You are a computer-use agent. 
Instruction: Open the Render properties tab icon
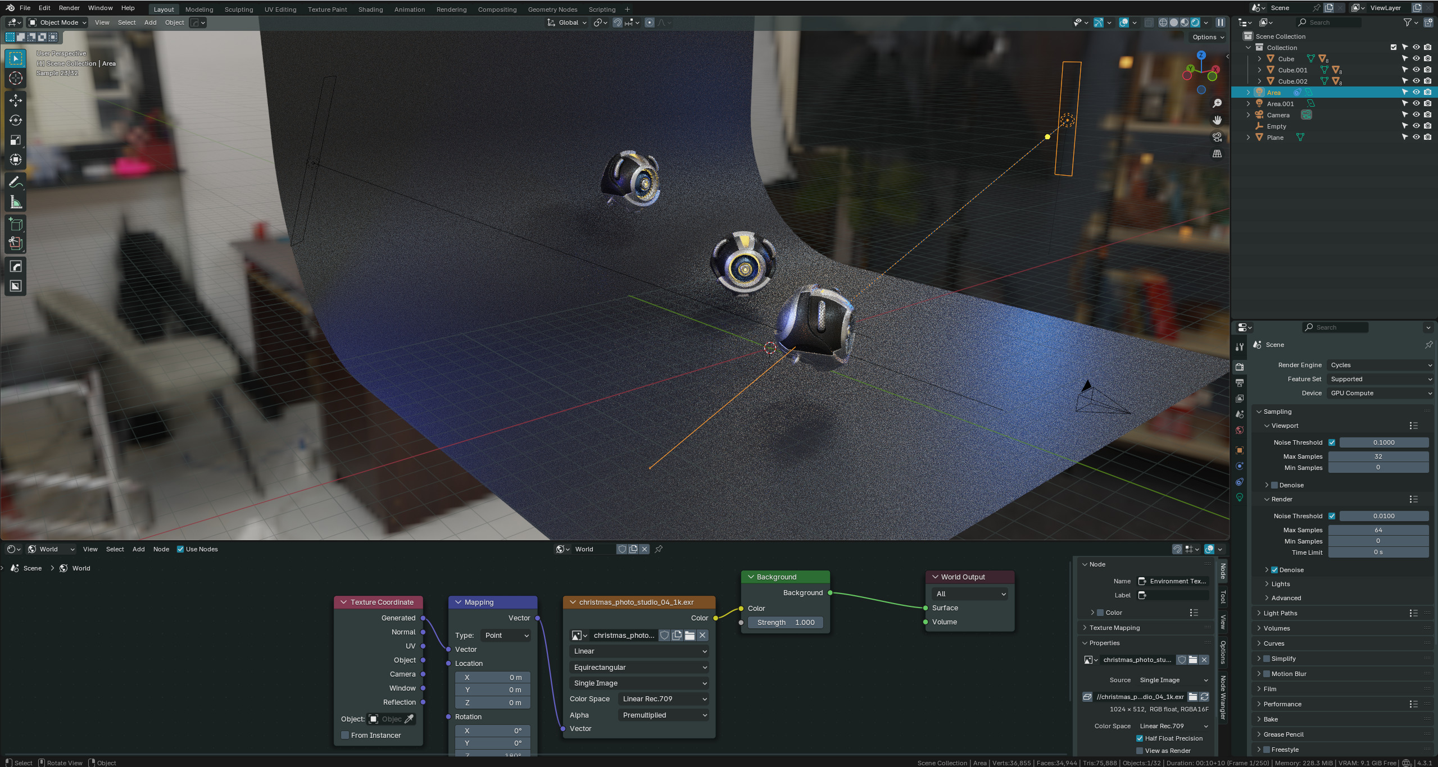tap(1240, 367)
